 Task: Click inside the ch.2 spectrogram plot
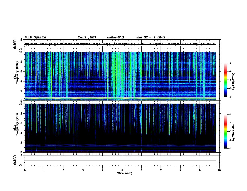tap(120, 128)
